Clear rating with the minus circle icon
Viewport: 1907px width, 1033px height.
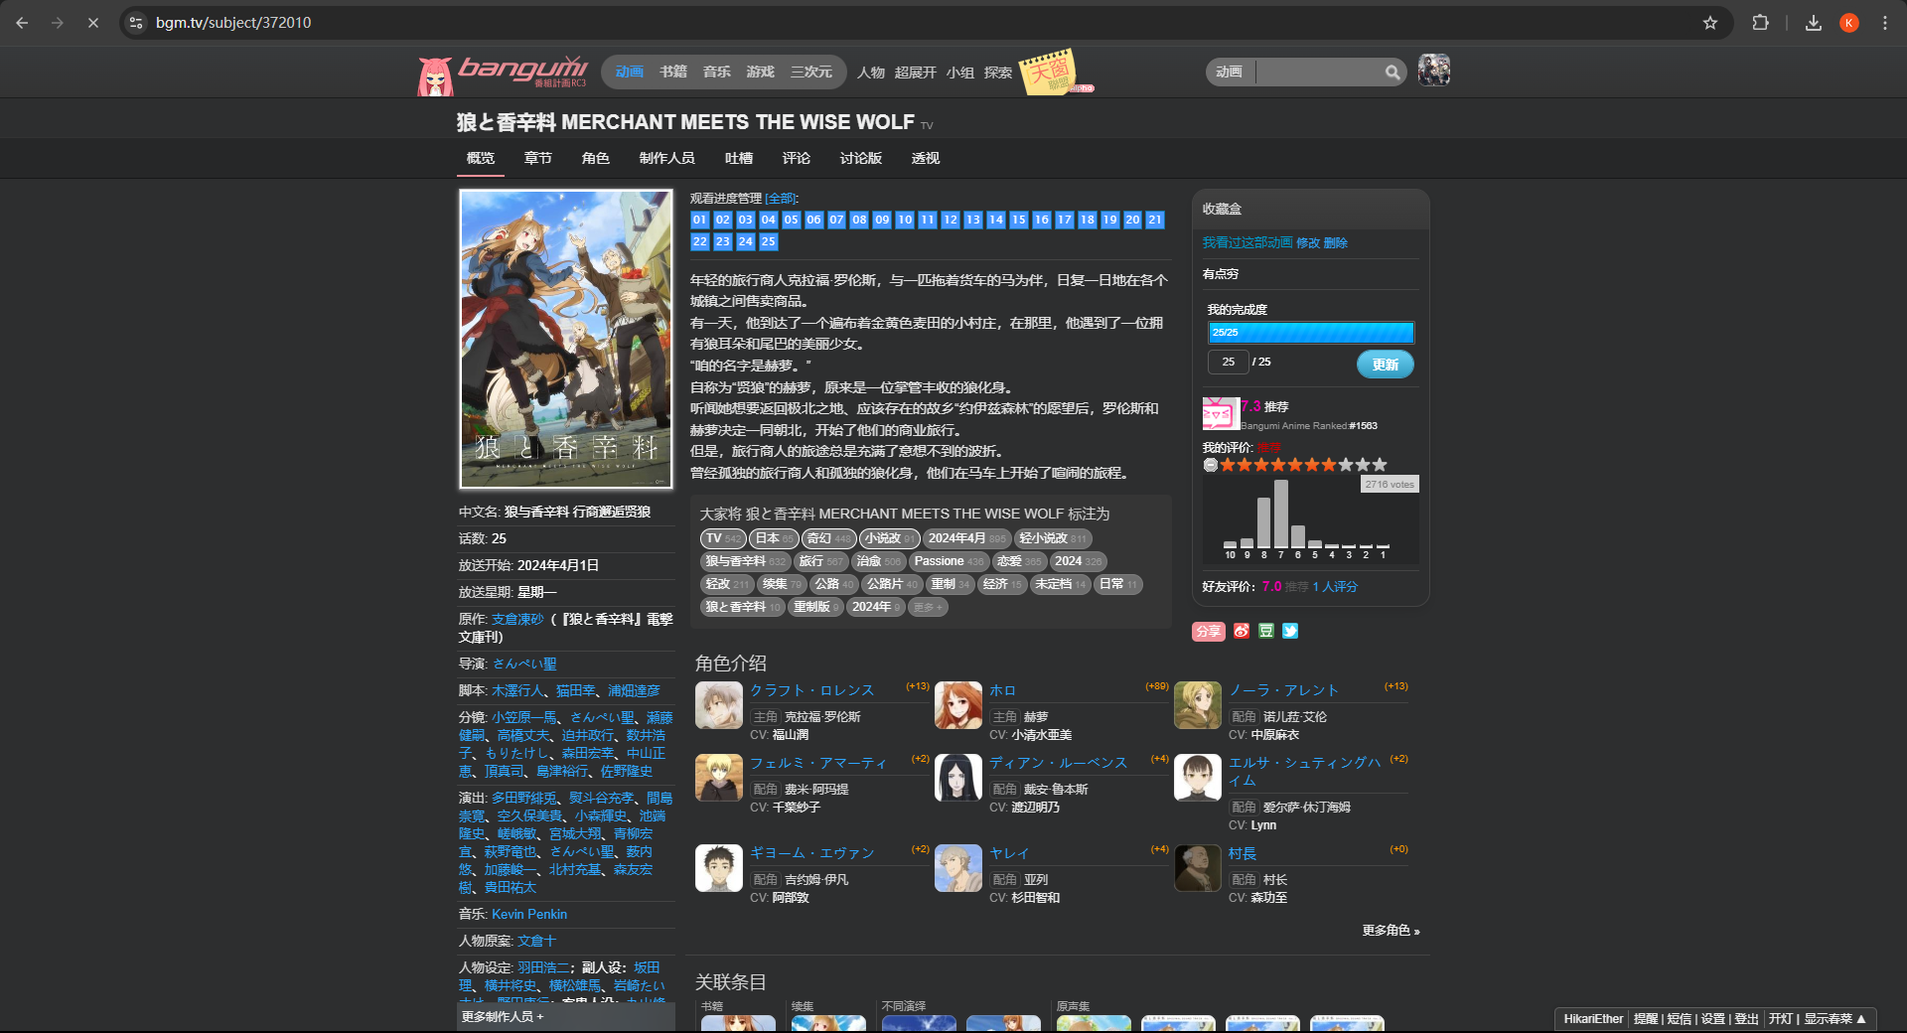(1210, 465)
